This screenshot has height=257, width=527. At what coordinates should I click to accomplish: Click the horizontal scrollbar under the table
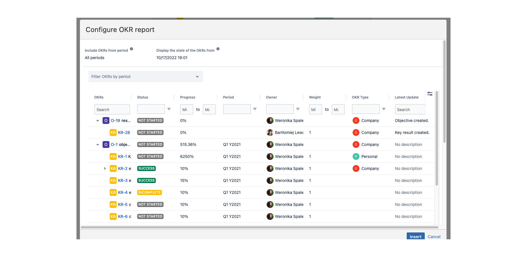coord(259,227)
